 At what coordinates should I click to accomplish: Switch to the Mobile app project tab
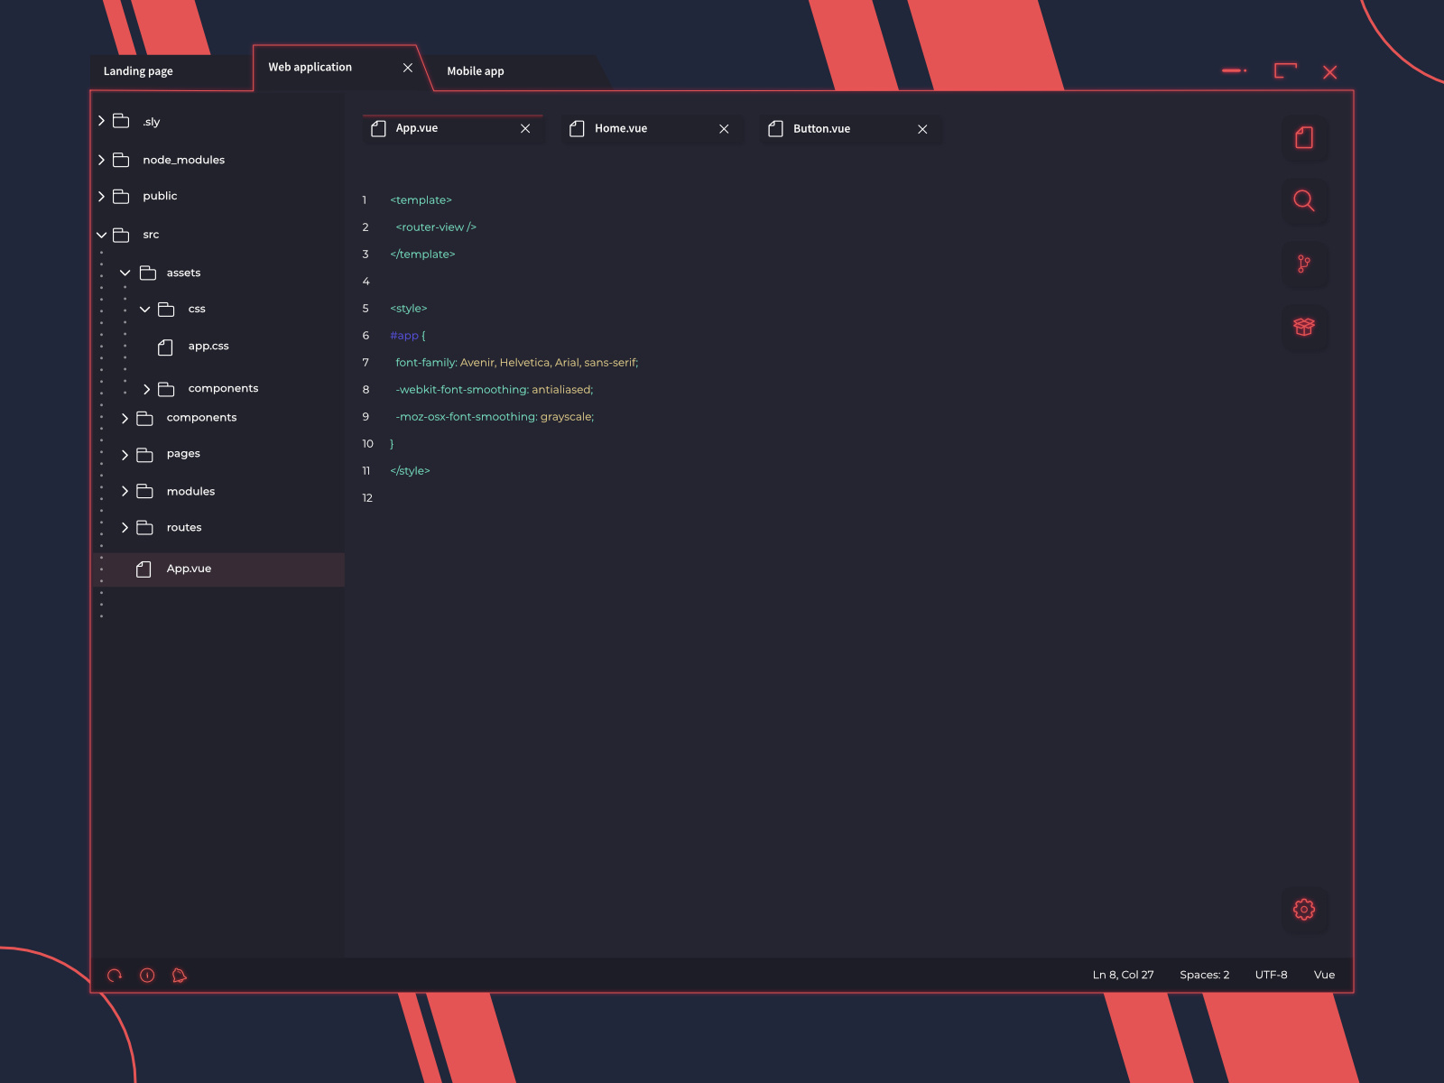tap(476, 71)
